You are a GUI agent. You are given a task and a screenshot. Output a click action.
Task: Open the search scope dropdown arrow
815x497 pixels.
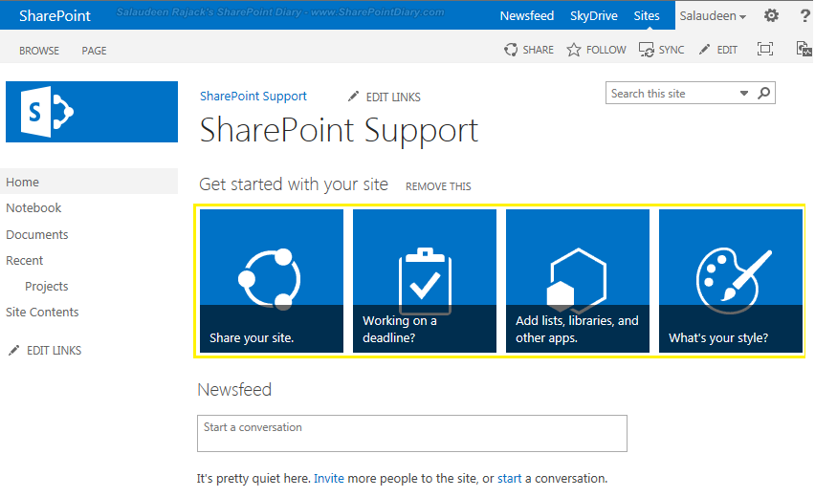pyautogui.click(x=744, y=94)
